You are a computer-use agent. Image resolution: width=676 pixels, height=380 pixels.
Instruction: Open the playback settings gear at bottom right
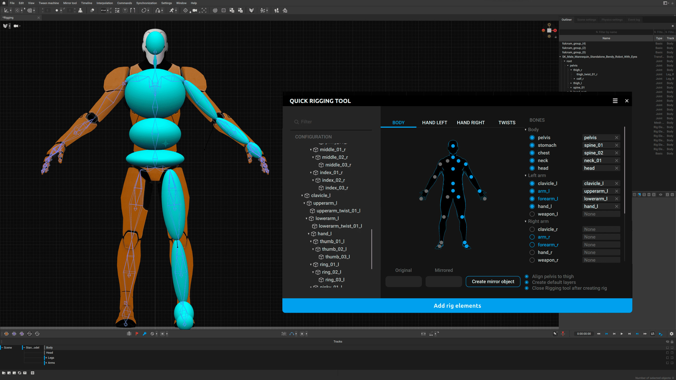671,334
